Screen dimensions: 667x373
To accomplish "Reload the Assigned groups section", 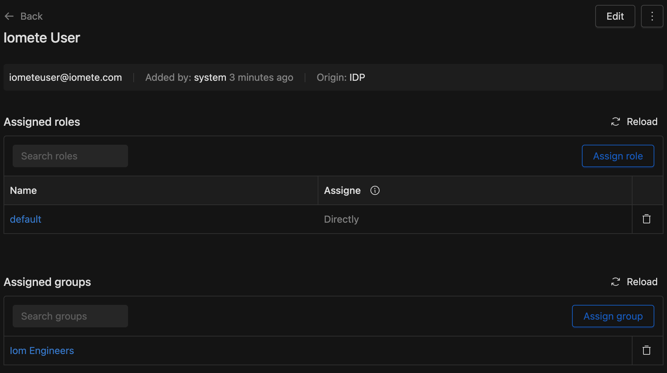I will click(634, 282).
